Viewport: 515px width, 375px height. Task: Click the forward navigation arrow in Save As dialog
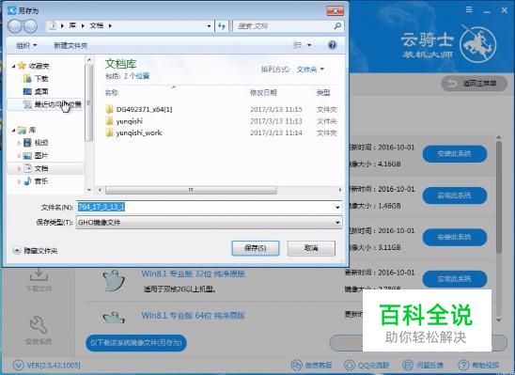[x=31, y=26]
